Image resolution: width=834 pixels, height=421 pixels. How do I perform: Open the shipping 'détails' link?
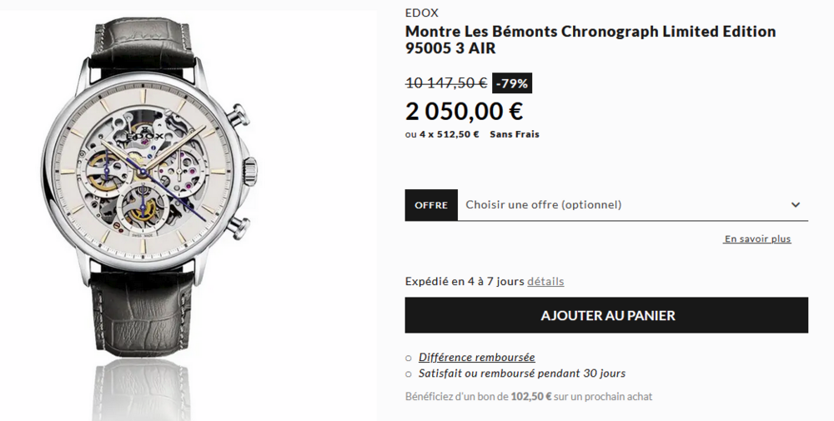pos(545,282)
